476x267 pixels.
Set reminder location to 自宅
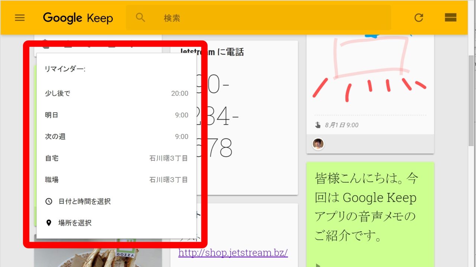coord(116,158)
